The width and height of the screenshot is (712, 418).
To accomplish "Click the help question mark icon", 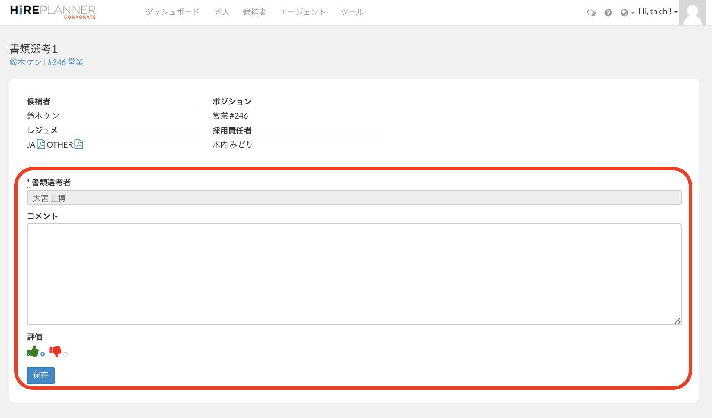I will (608, 13).
